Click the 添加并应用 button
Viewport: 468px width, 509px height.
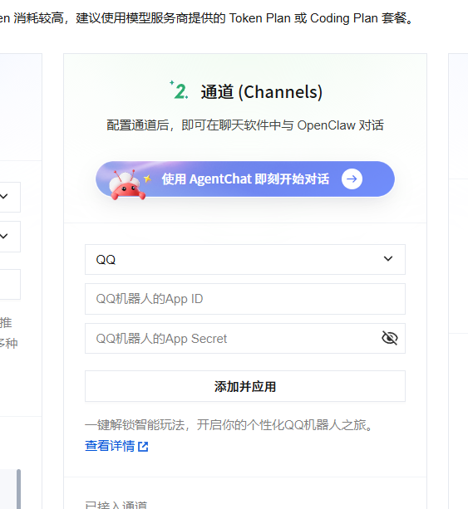point(245,386)
